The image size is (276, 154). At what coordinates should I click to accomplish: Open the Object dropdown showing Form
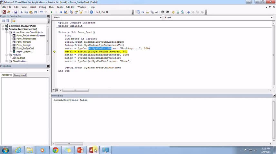tap(161, 18)
